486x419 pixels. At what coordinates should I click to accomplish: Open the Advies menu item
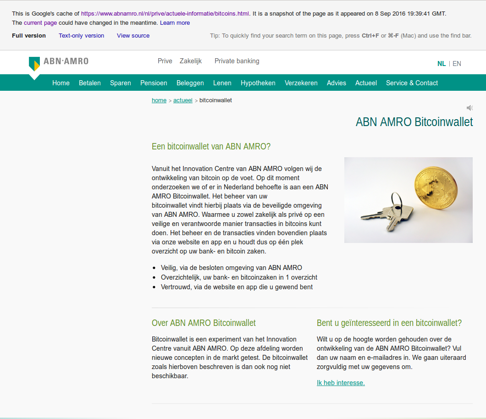tap(337, 83)
